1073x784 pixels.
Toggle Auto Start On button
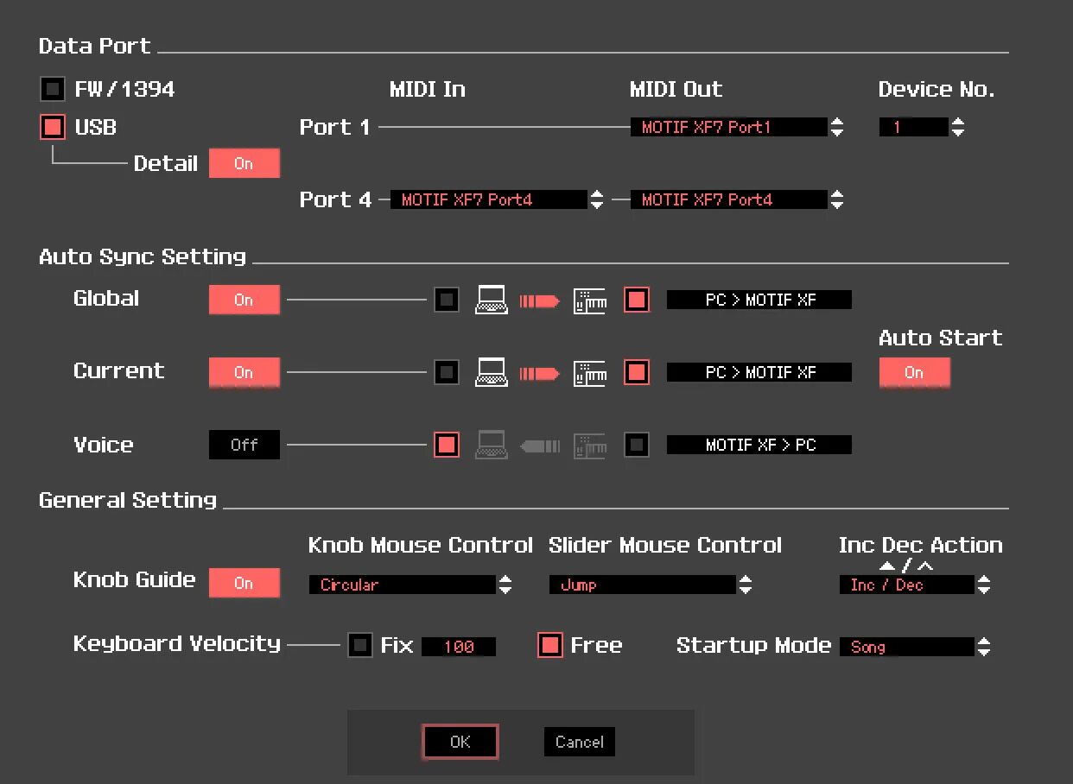coord(915,372)
